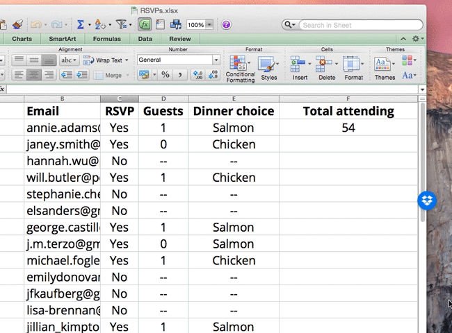Open the Formula Builder fx button

point(144,25)
